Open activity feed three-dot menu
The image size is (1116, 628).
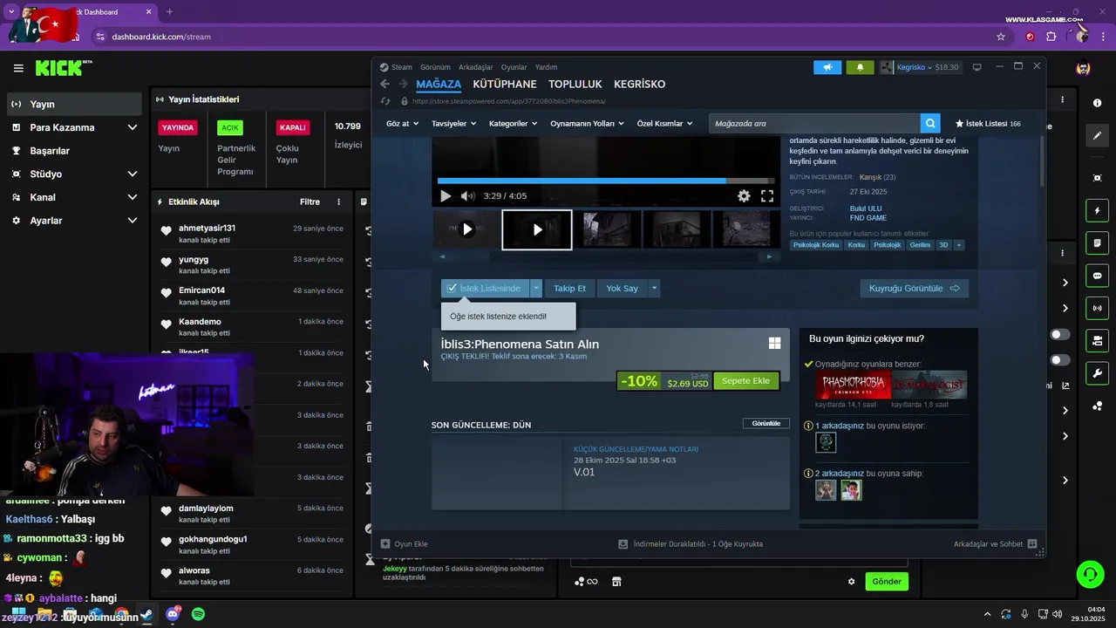(339, 201)
